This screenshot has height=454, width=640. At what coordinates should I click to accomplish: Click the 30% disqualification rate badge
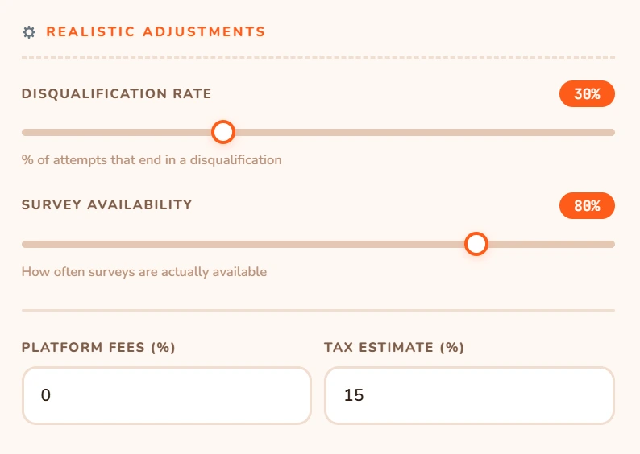point(587,94)
